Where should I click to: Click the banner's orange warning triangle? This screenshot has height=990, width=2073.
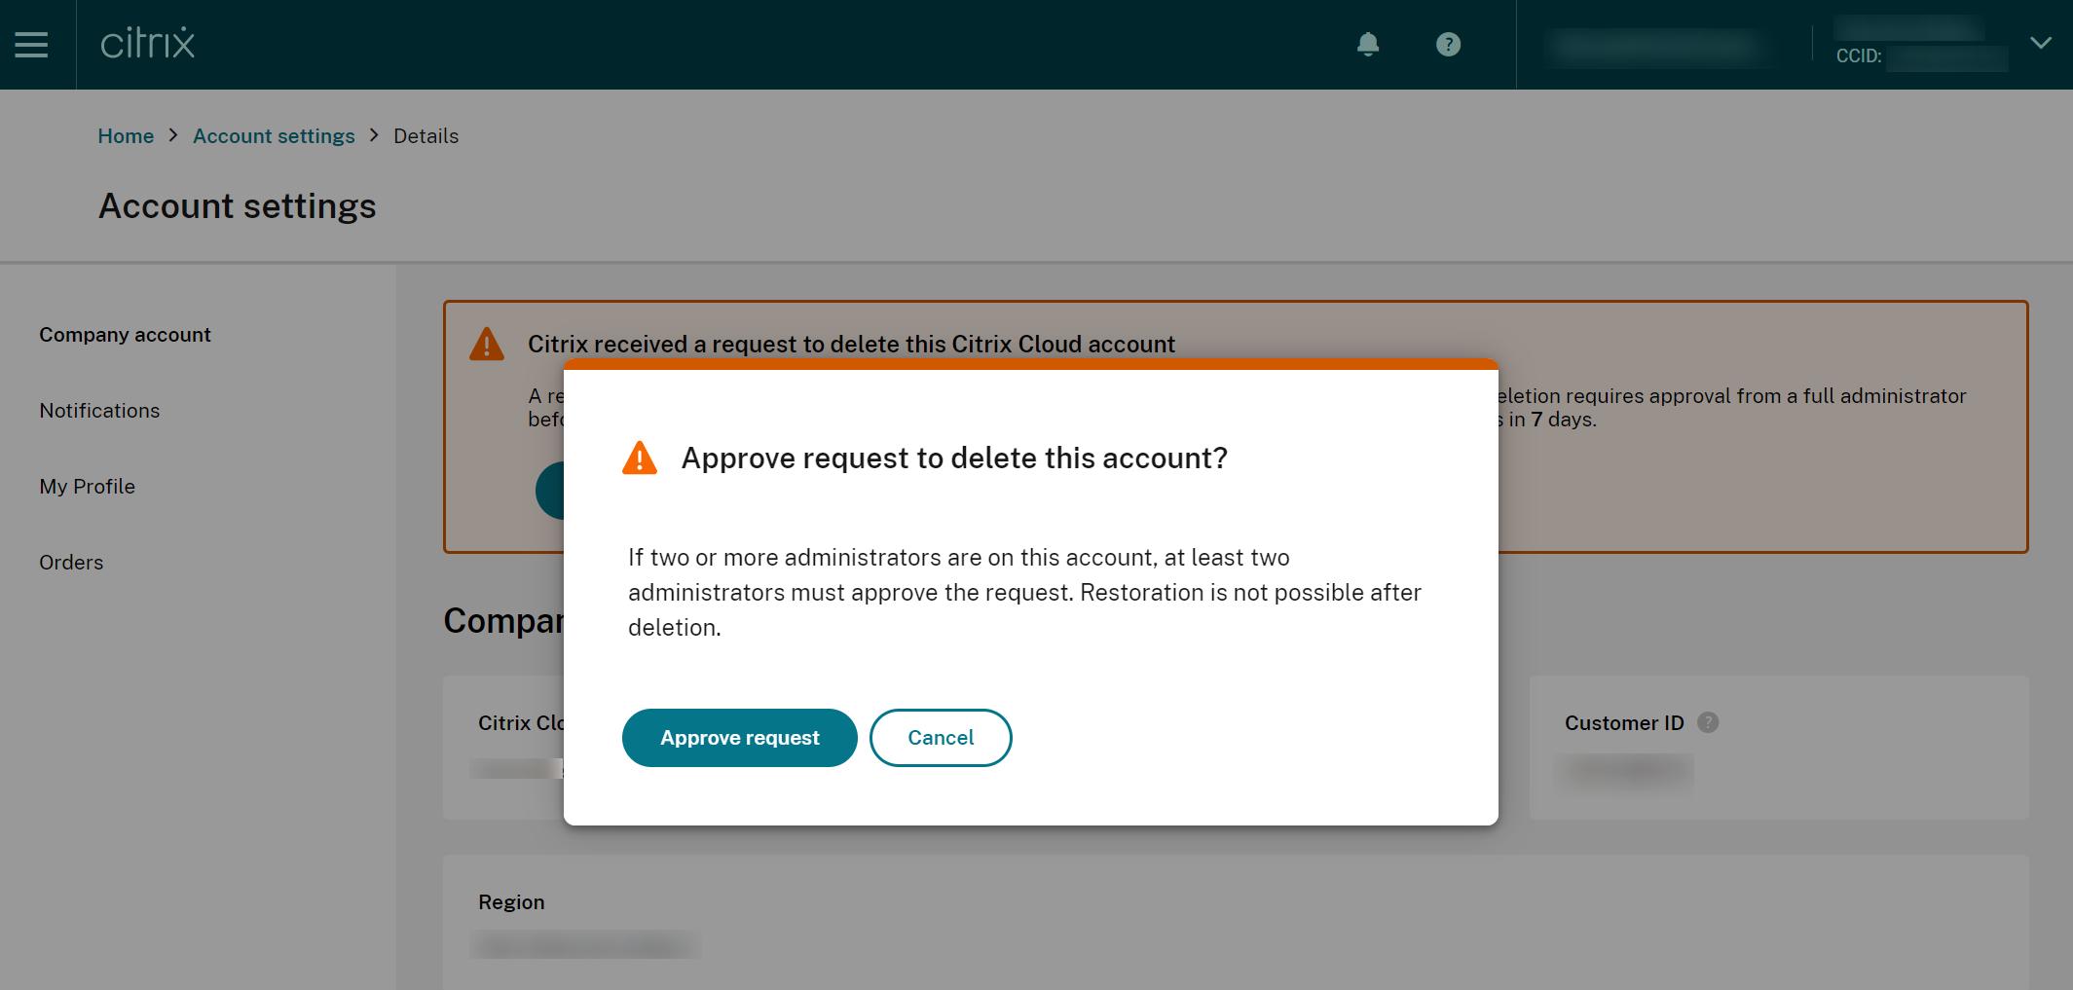(487, 345)
